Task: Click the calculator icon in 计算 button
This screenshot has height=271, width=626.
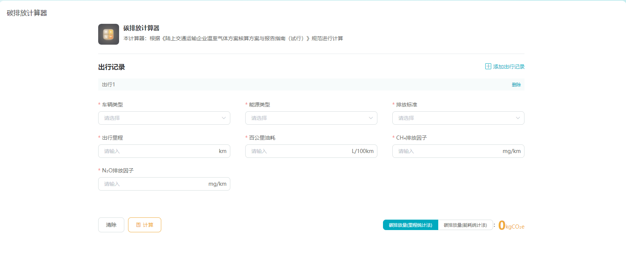Action: (x=138, y=225)
